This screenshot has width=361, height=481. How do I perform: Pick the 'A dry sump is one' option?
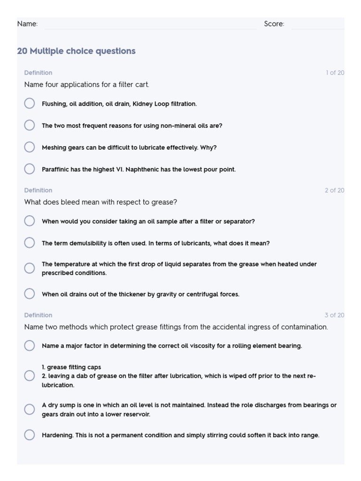click(30, 409)
